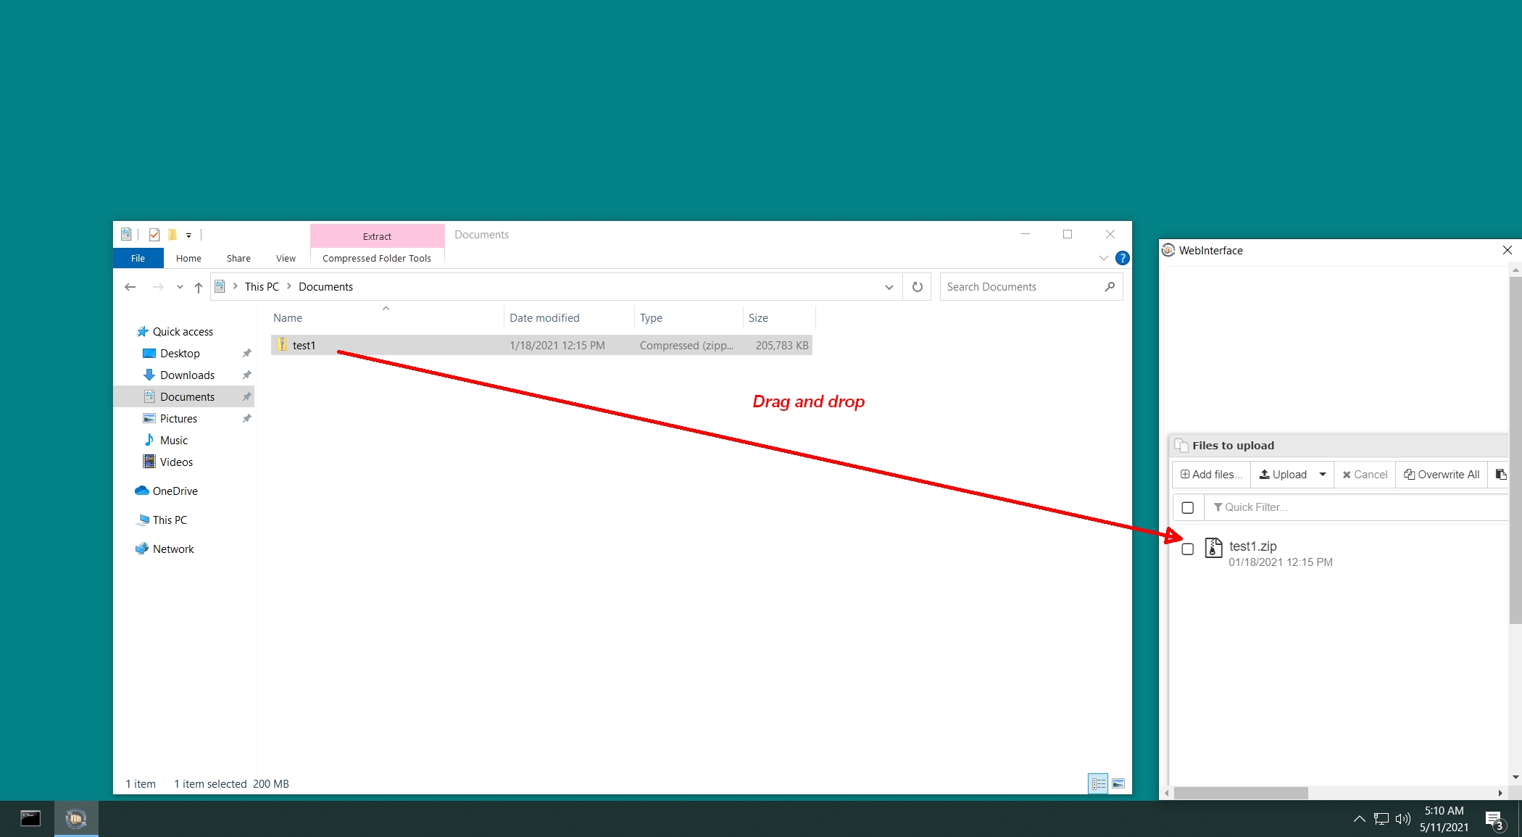Viewport: 1522px width, 837px height.
Task: Open Recent locations dropdown arrow
Action: 180,287
